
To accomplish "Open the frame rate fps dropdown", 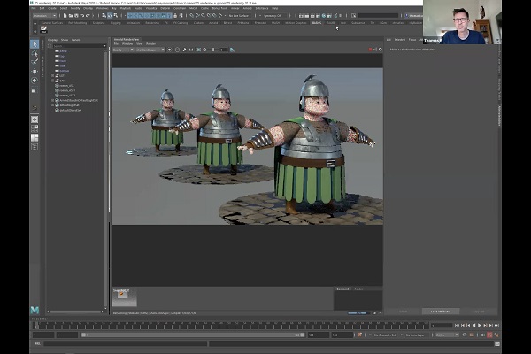I will [x=447, y=335].
